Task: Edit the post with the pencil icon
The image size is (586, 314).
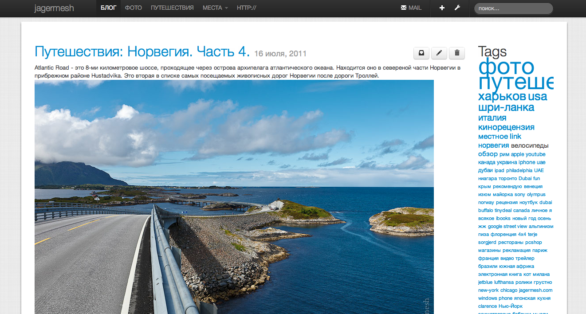Action: (x=439, y=53)
